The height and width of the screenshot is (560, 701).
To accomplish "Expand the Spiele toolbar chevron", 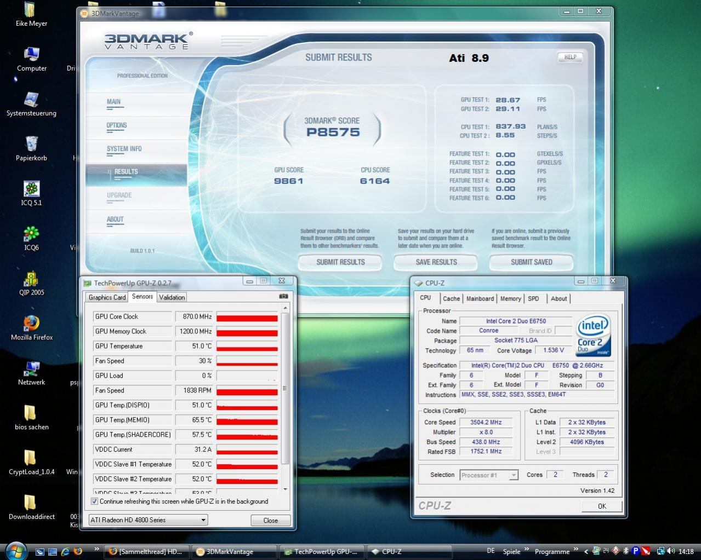I will (x=527, y=549).
